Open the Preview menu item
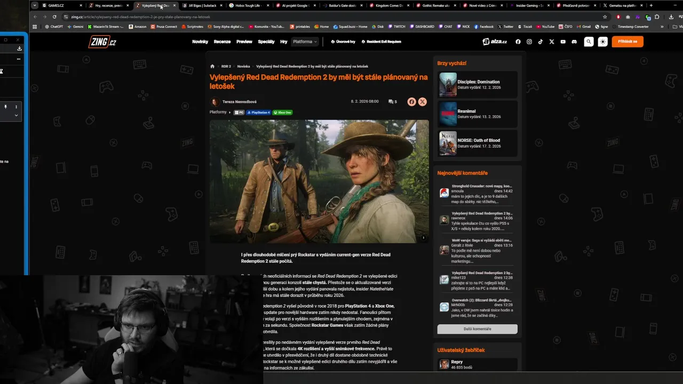The height and width of the screenshot is (384, 683). pos(244,42)
